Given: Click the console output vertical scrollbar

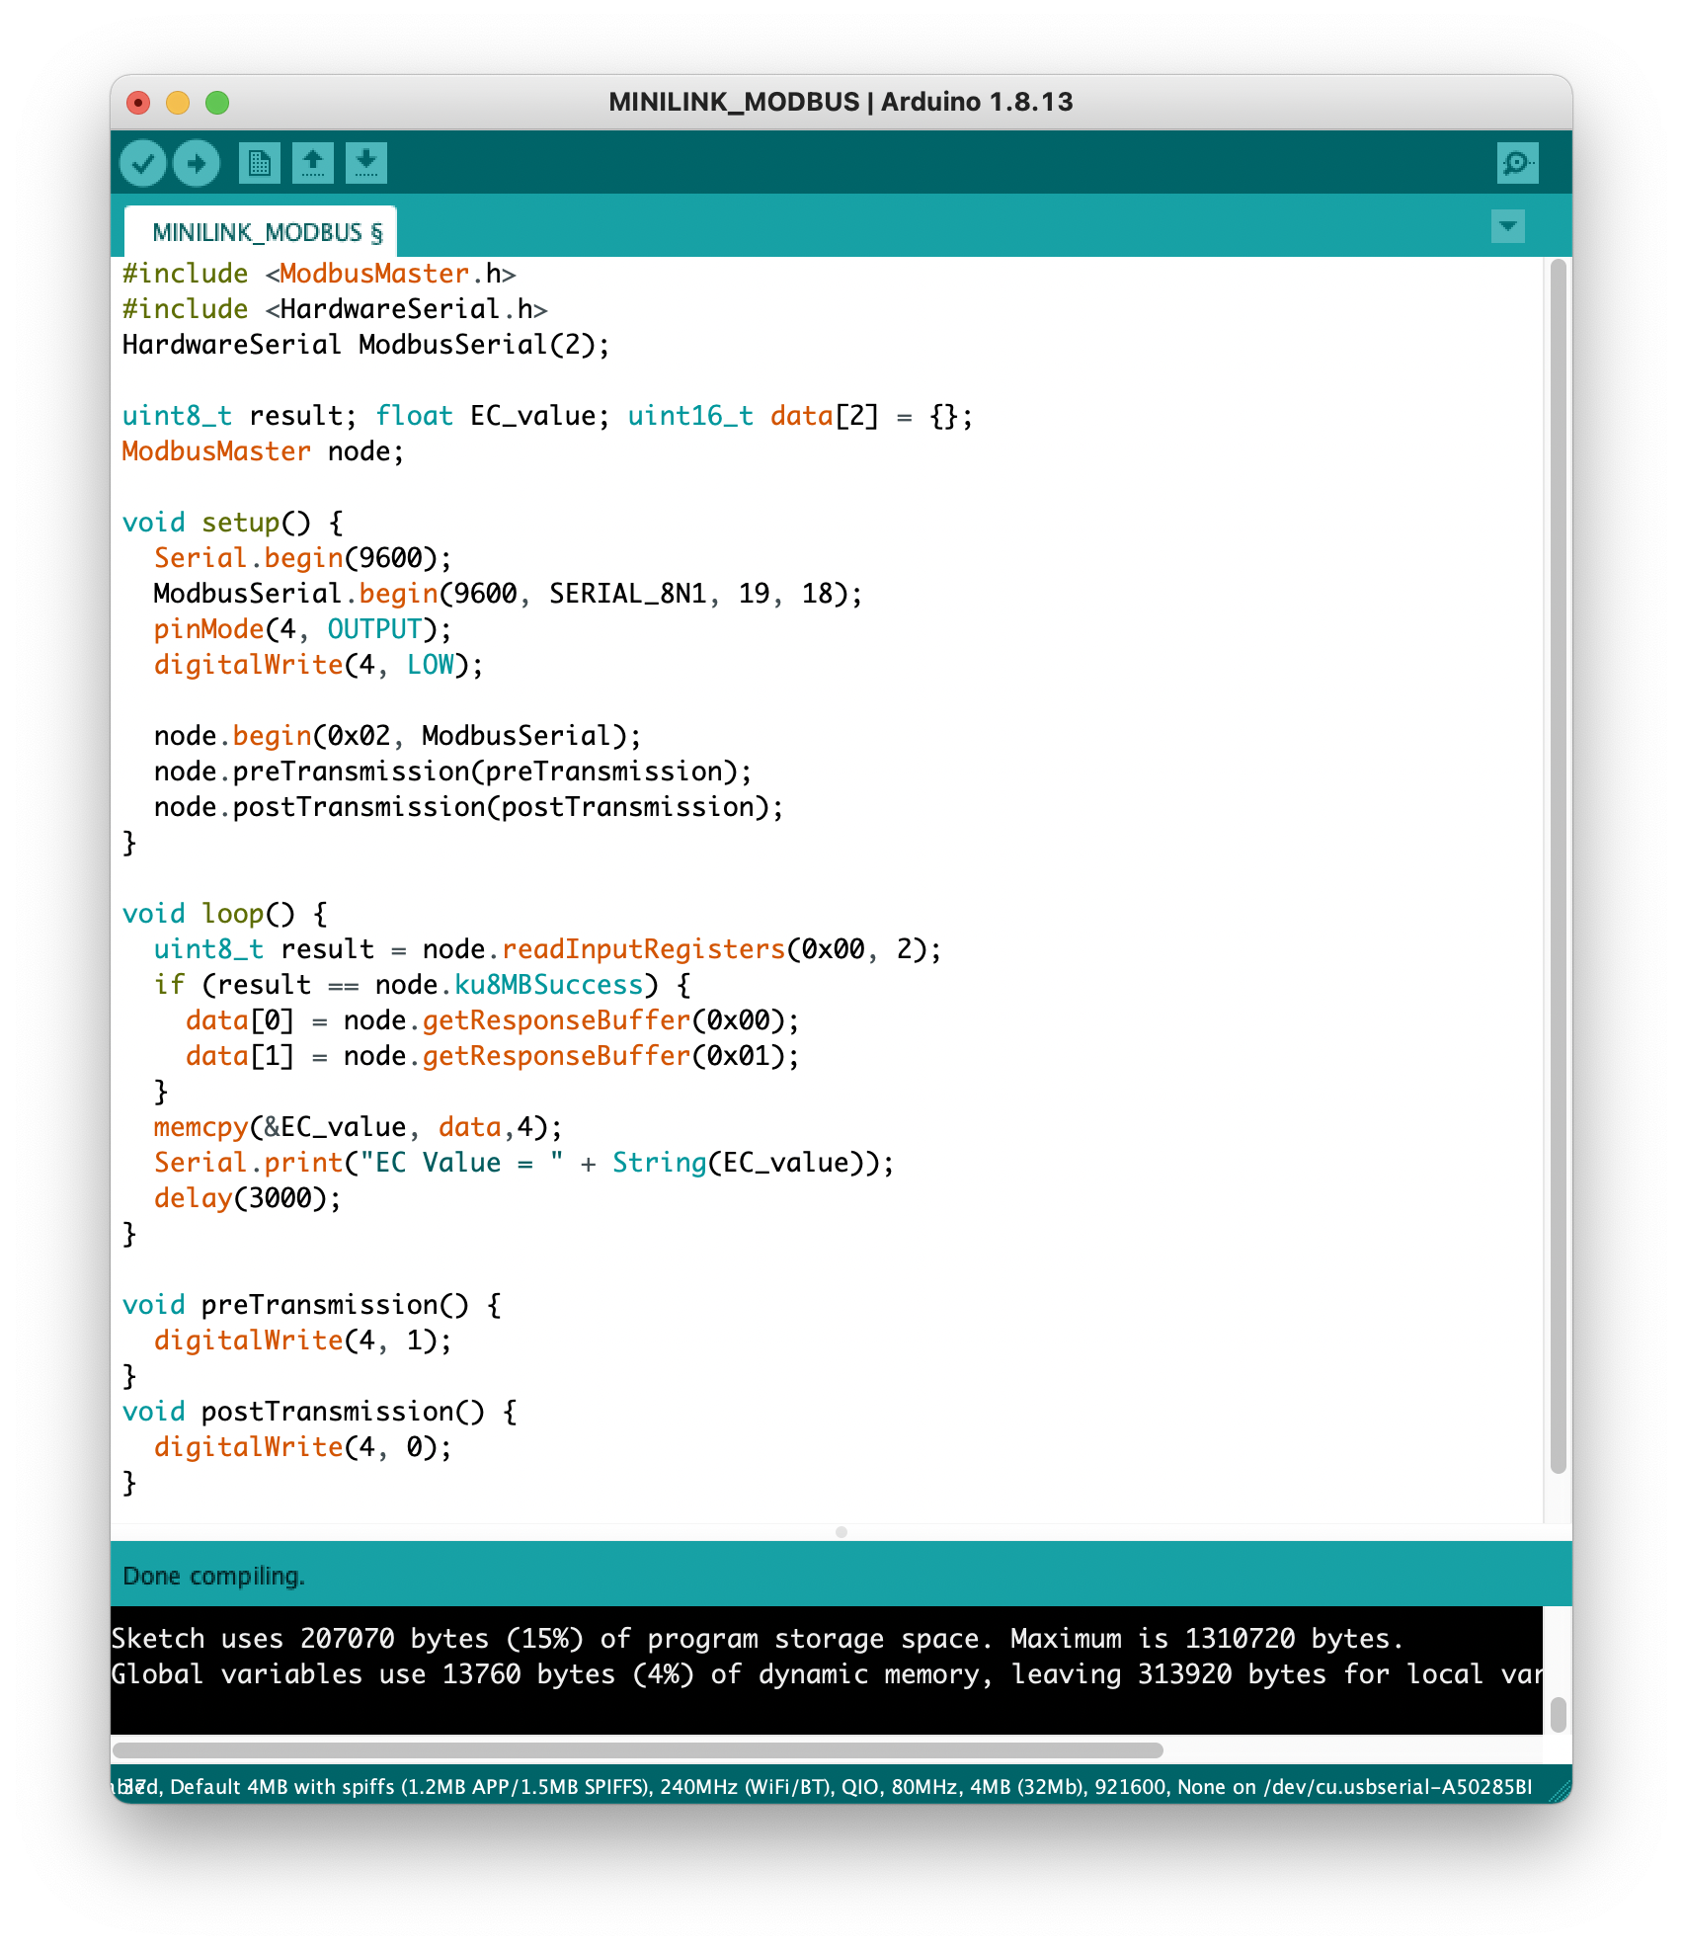Looking at the screenshot, I should [x=1559, y=1714].
